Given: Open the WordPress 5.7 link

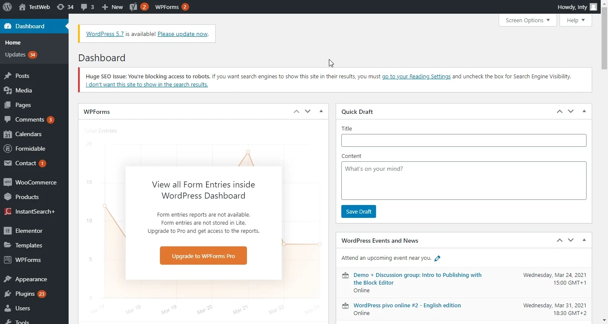Looking at the screenshot, I should 105,34.
